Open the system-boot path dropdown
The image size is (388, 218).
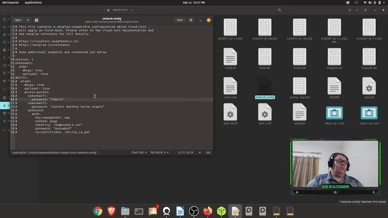tap(121, 10)
